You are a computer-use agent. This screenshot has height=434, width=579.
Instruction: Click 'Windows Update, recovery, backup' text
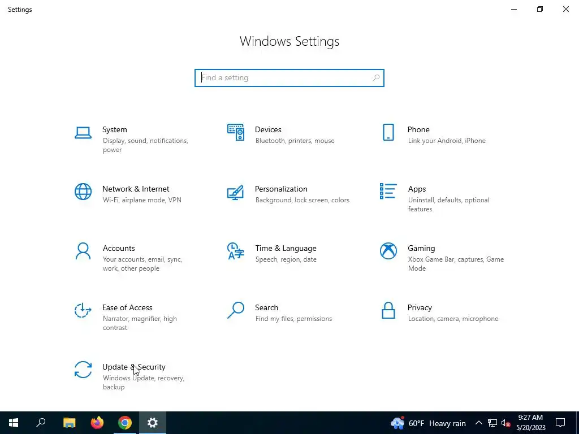click(143, 383)
